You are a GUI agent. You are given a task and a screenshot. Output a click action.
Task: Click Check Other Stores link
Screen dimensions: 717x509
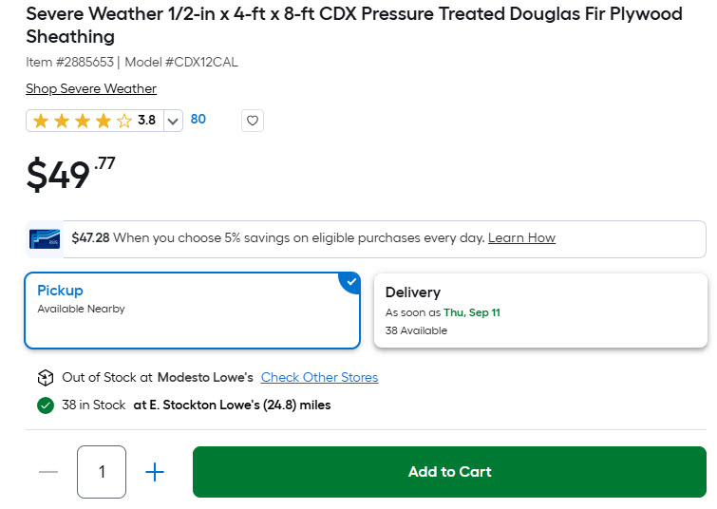click(x=320, y=377)
